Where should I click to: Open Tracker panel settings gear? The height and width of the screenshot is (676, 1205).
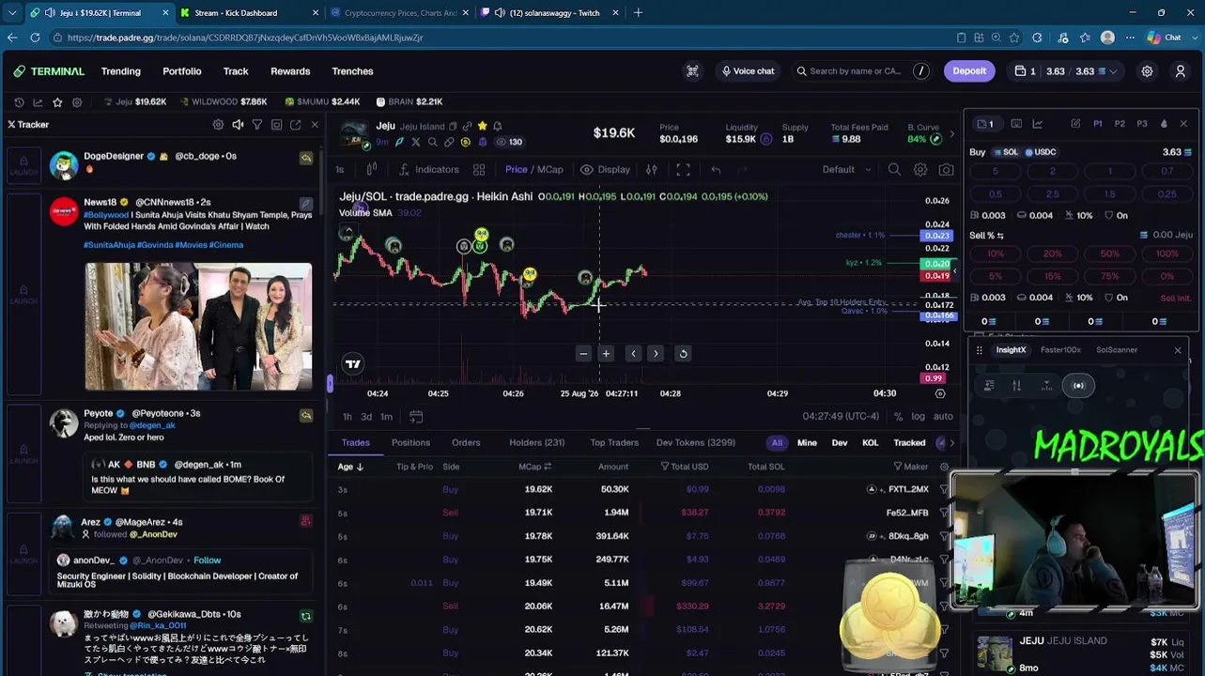click(218, 125)
